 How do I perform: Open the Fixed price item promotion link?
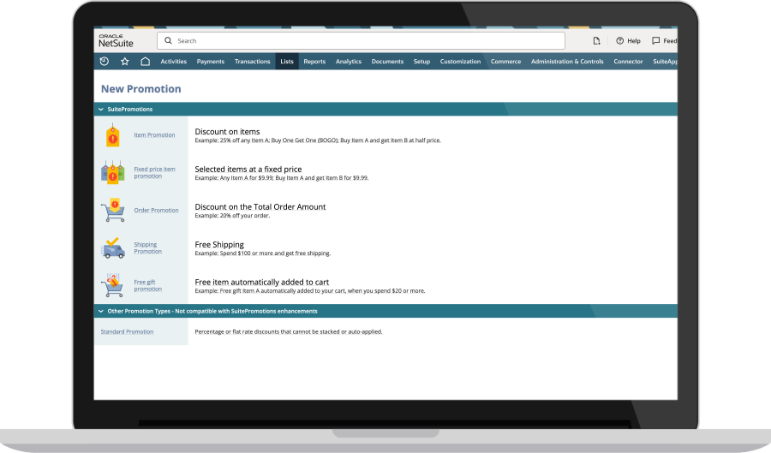click(x=154, y=172)
